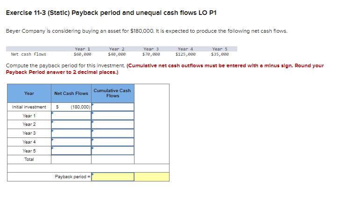Click Year 1 cumulative cash flows field
The width and height of the screenshot is (347, 217).
click(113, 116)
